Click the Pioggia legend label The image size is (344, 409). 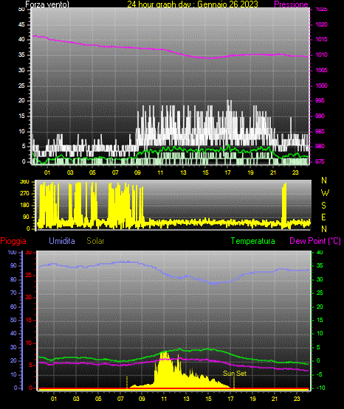point(13,241)
